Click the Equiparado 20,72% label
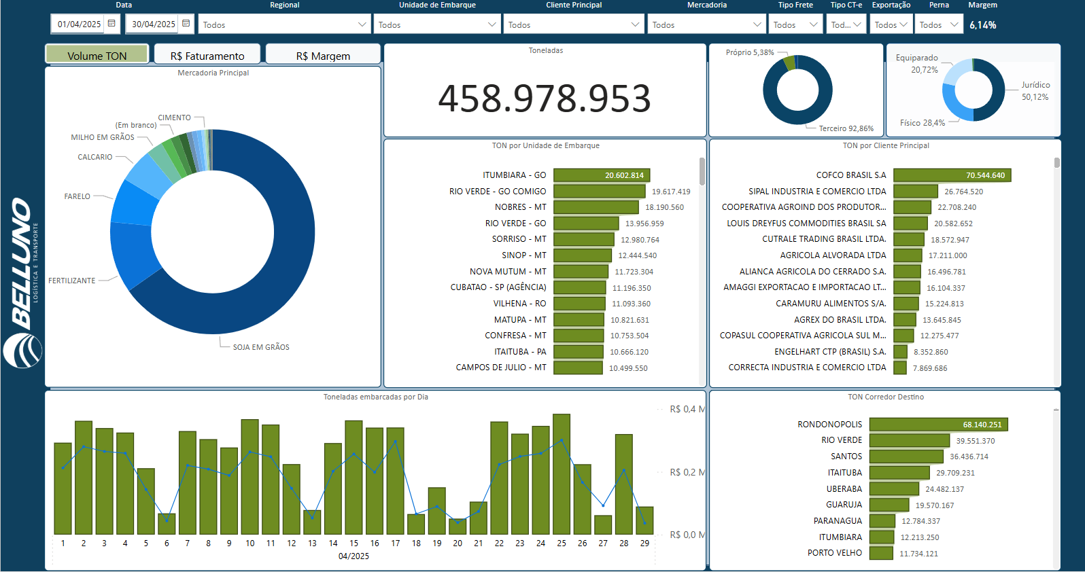Screen dimensions: 1085x572 (917, 64)
